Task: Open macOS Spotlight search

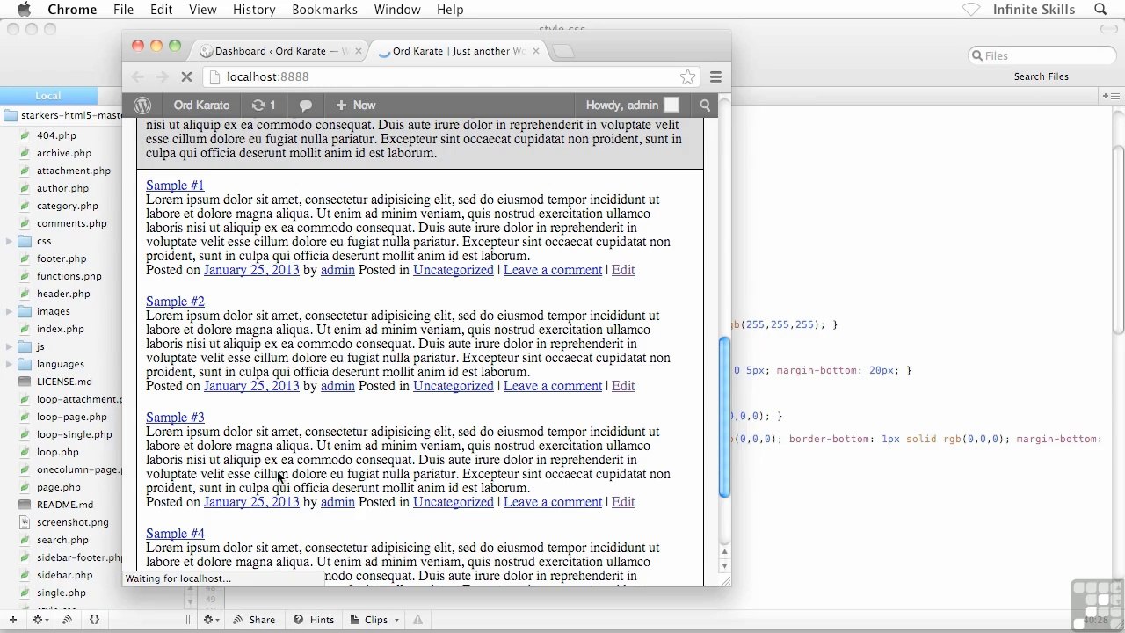Action: pyautogui.click(x=1100, y=10)
